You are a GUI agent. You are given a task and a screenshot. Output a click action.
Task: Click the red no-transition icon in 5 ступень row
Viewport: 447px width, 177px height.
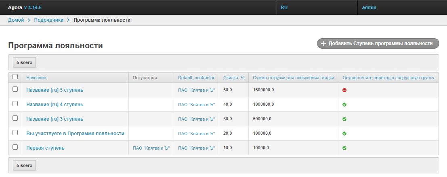[x=344, y=90]
